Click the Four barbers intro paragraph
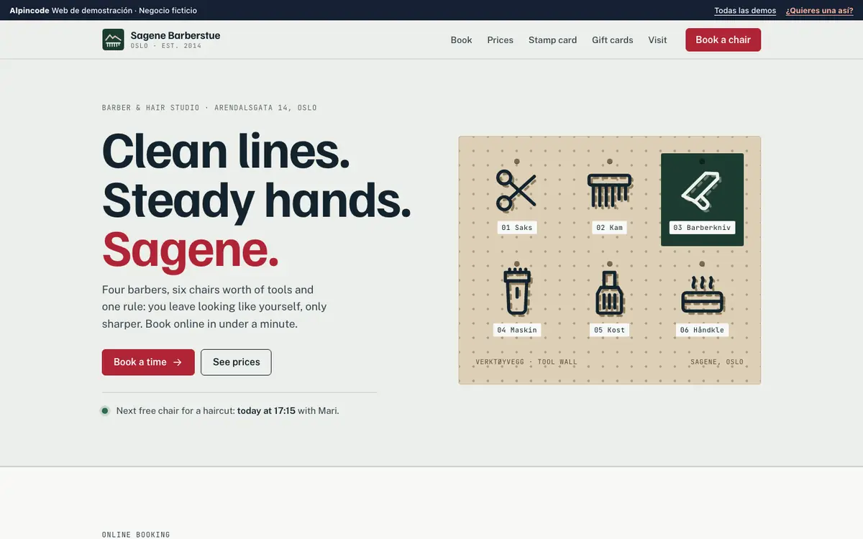This screenshot has height=539, width=863. tap(214, 307)
